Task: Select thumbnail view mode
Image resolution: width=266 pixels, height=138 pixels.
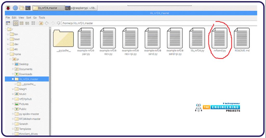Action: point(22,23)
